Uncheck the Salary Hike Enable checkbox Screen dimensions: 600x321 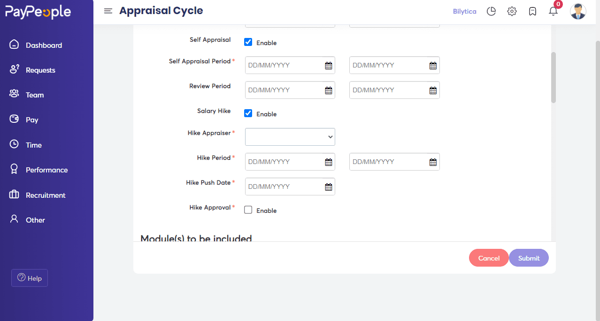click(x=248, y=113)
